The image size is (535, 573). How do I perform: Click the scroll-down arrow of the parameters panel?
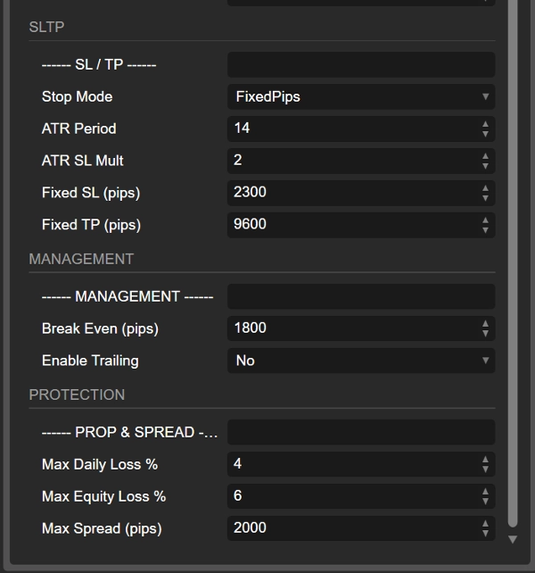[513, 539]
